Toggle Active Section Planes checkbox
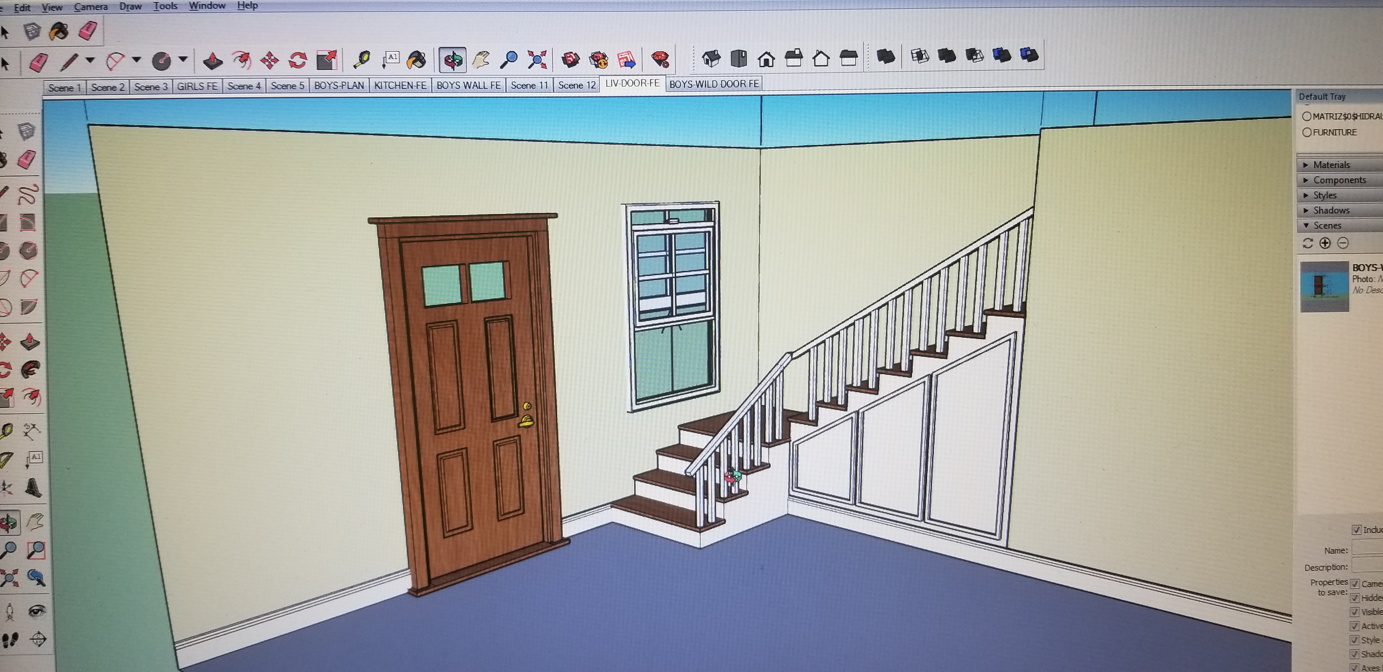1383x672 pixels. tap(1355, 626)
